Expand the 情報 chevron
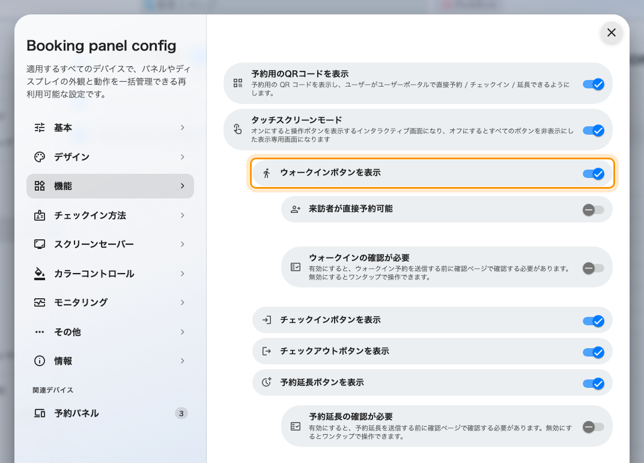Viewport: 644px width, 463px height. 183,361
